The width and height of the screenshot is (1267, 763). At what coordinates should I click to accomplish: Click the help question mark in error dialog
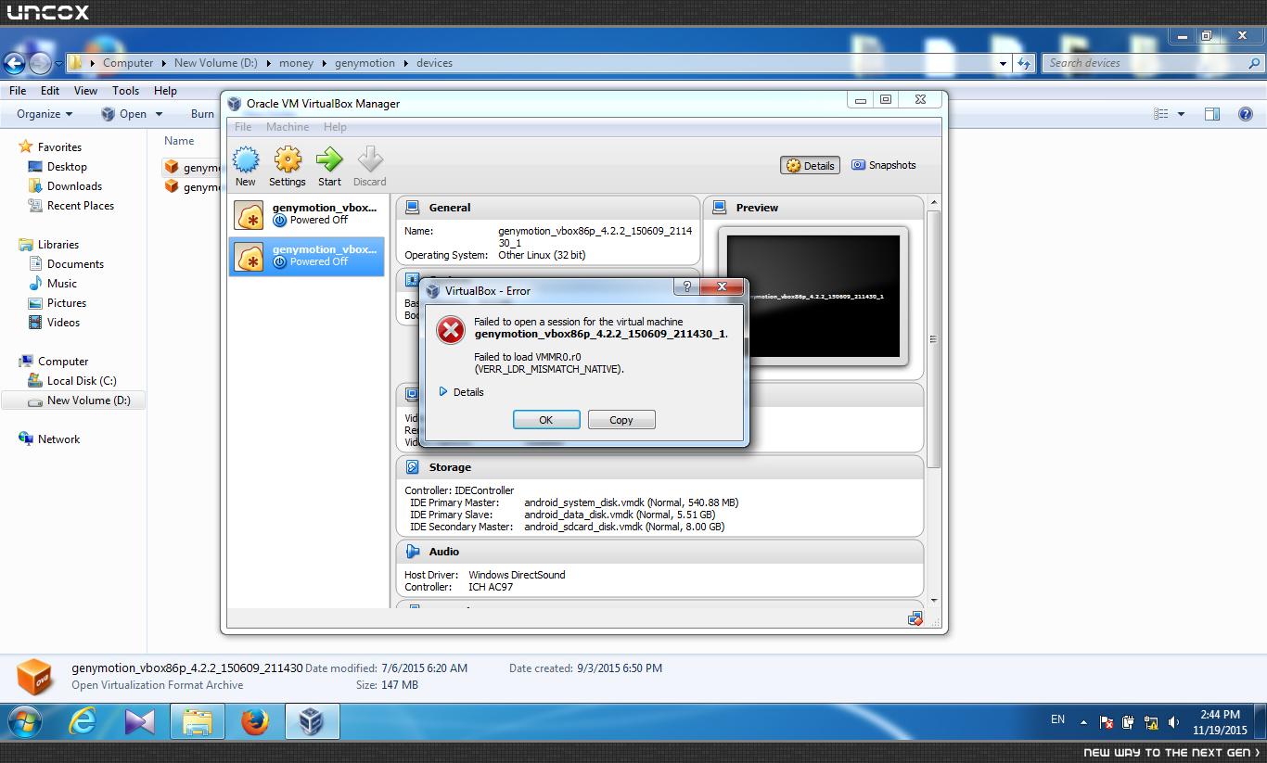687,287
